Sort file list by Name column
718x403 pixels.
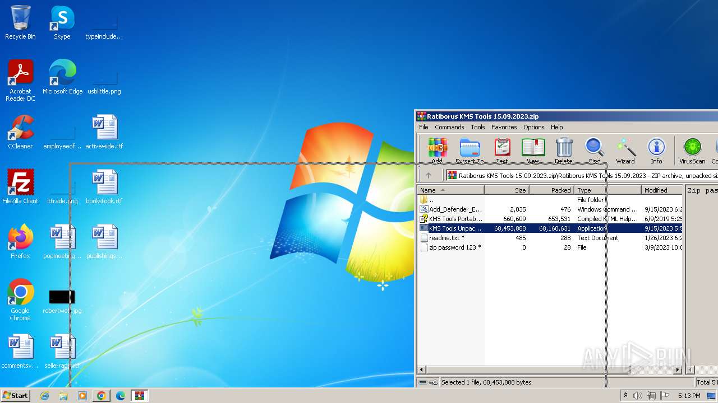click(x=451, y=190)
